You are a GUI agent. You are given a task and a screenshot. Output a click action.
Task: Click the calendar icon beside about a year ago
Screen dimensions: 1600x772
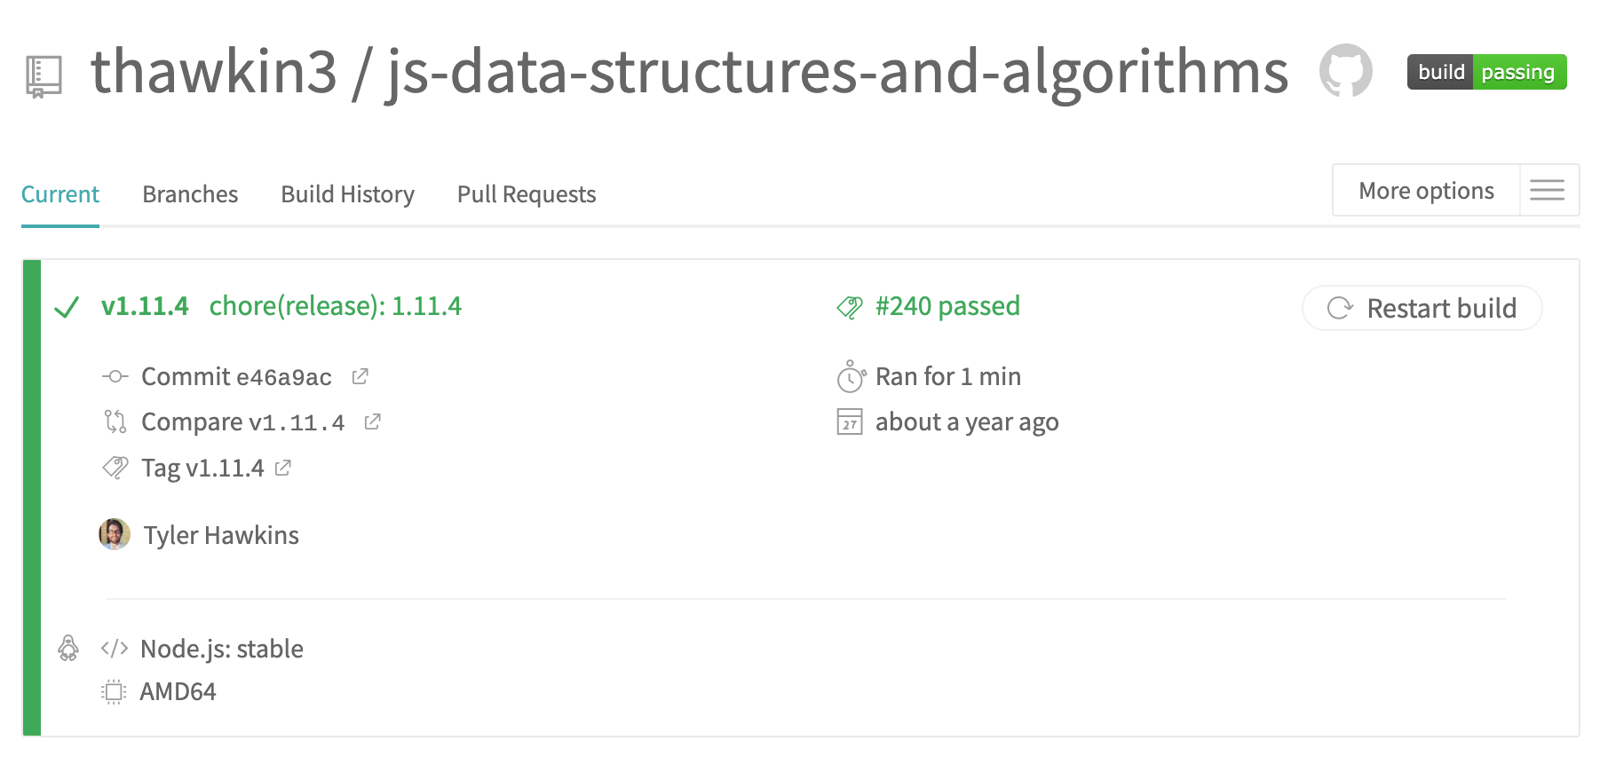(x=850, y=422)
